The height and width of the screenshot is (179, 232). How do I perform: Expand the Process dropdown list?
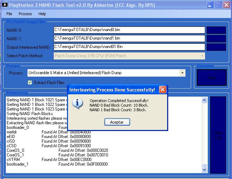tap(182, 73)
